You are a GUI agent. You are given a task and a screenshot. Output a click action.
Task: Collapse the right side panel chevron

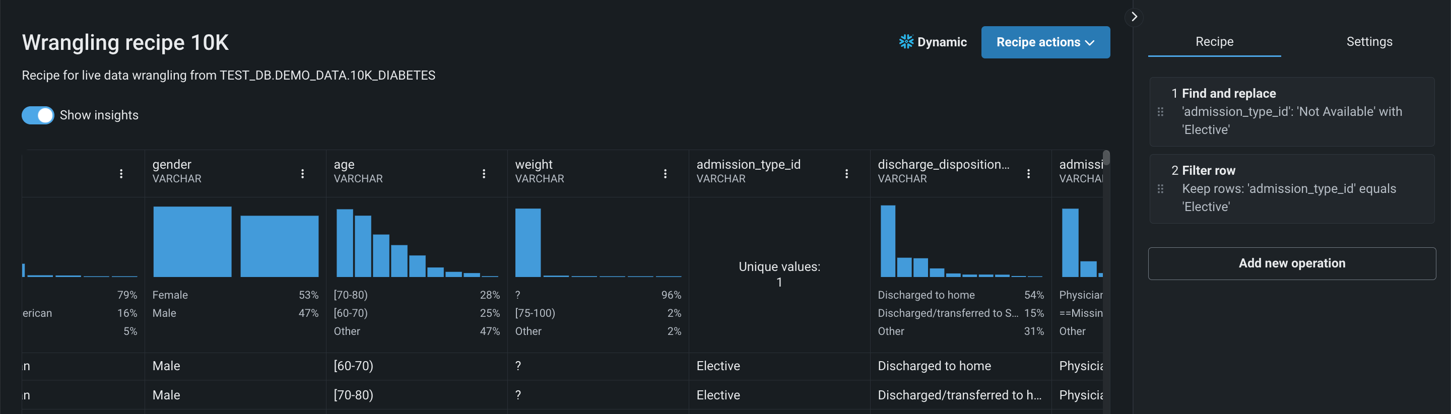tap(1135, 17)
